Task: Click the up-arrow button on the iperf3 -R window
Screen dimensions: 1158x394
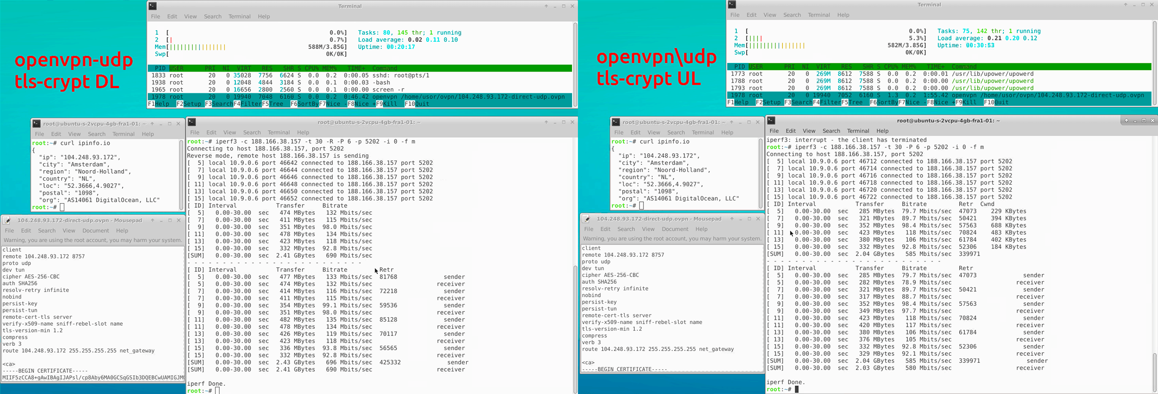Action: click(546, 122)
